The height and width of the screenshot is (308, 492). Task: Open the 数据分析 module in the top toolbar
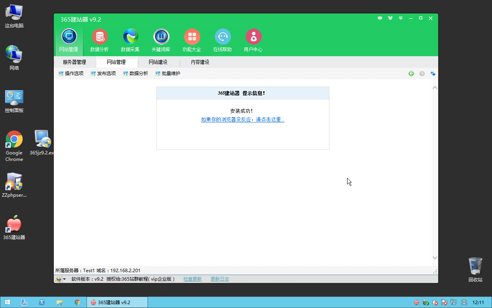click(x=100, y=40)
